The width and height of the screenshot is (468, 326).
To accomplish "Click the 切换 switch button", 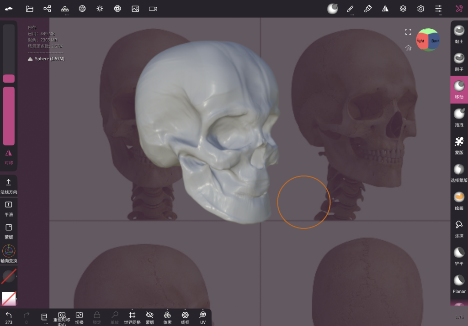I will click(x=80, y=318).
